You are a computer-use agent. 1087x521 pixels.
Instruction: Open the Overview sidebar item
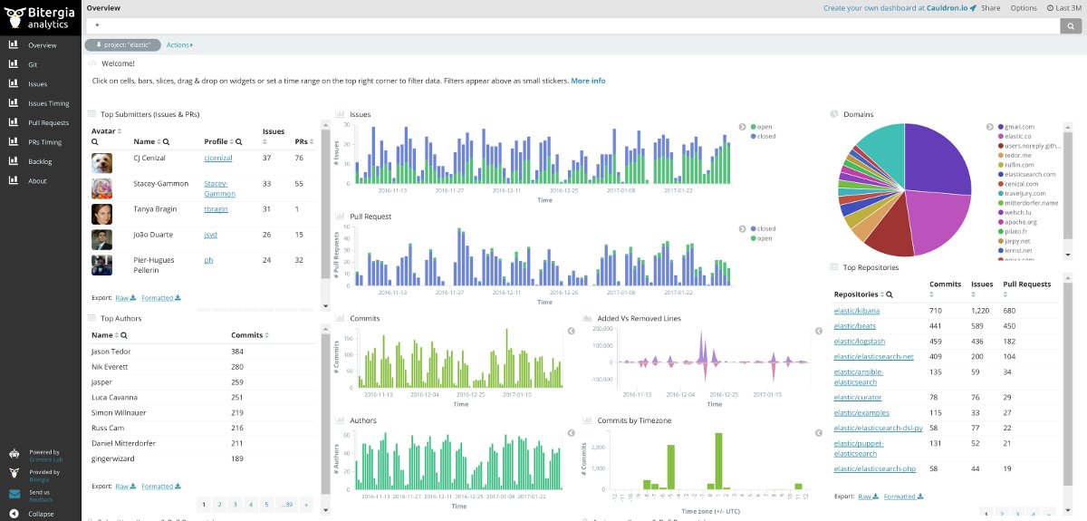click(41, 45)
